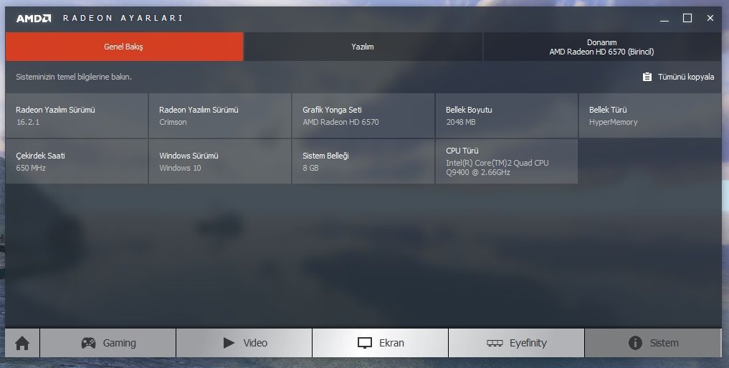This screenshot has height=368, width=729.
Task: Select the Çekirdek Saati 650 MHz tile
Action: point(77,161)
